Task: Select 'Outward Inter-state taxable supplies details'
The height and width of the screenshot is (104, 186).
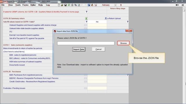Action: (26, 28)
